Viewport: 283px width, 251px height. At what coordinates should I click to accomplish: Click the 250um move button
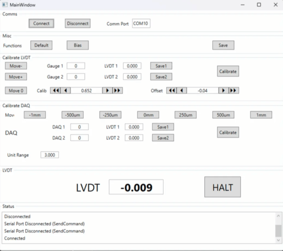pos(186,115)
